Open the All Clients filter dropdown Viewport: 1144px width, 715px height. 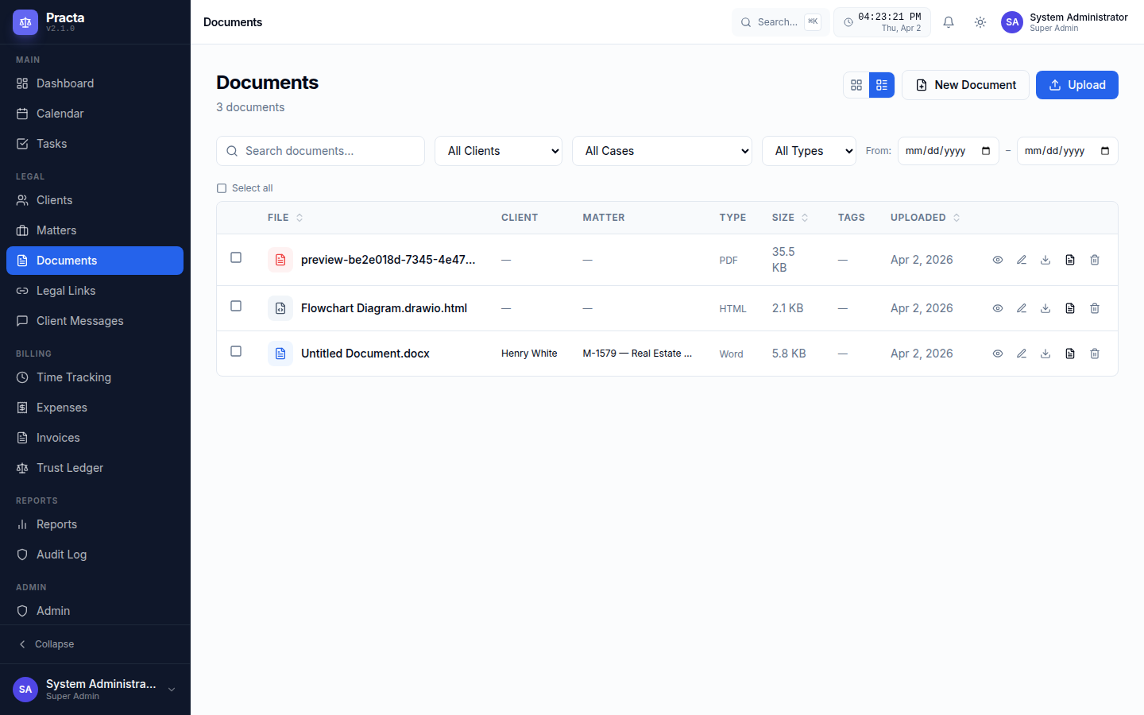tap(498, 151)
